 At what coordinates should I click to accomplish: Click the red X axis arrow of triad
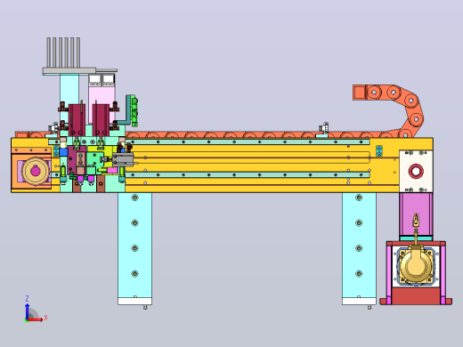pos(36,319)
